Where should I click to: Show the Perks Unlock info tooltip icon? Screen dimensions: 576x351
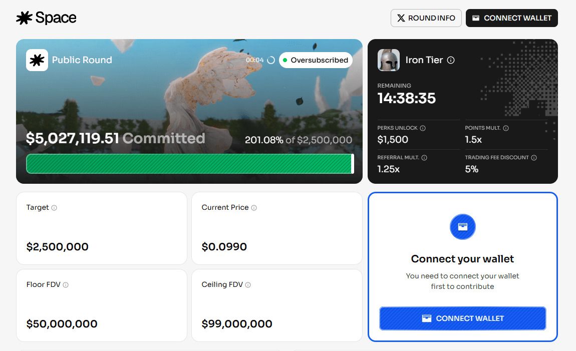pyautogui.click(x=423, y=128)
